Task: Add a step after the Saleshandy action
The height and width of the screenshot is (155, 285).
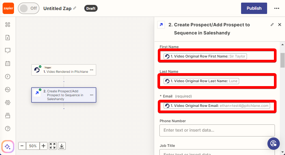Action: [x=64, y=109]
